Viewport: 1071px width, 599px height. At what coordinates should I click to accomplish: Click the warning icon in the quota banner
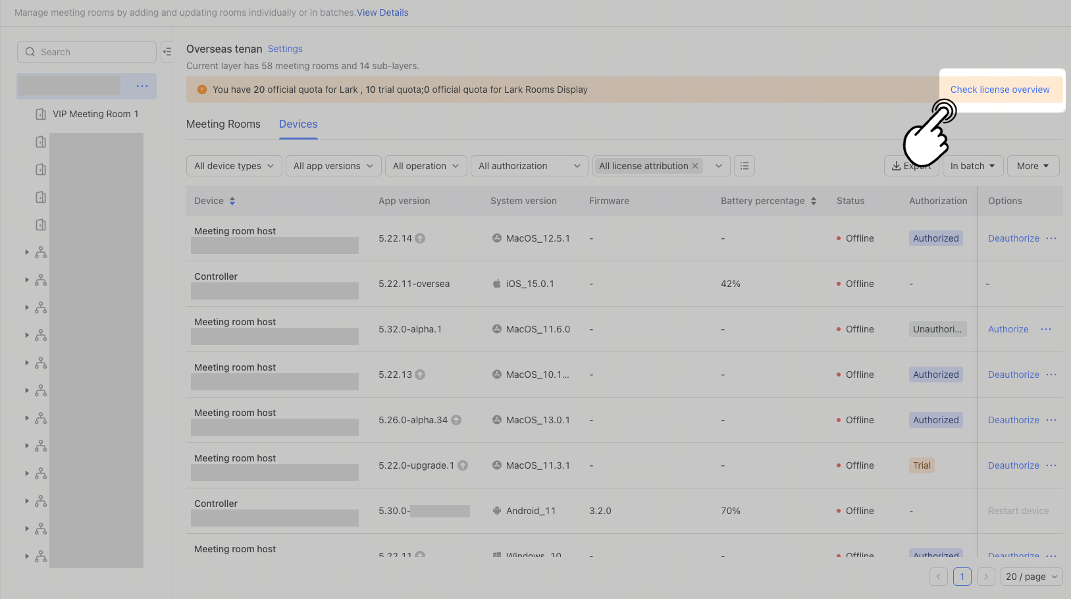tap(202, 89)
